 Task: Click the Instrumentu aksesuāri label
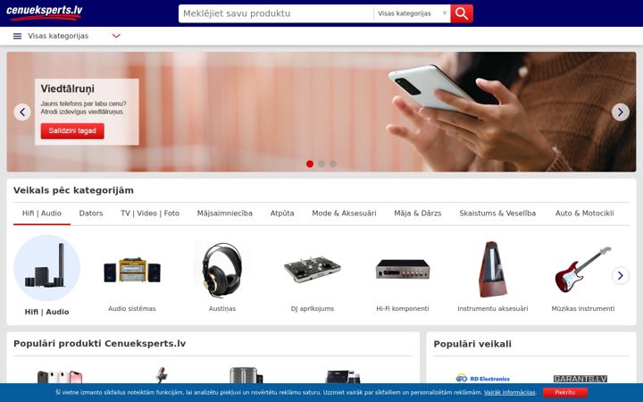[x=492, y=309]
